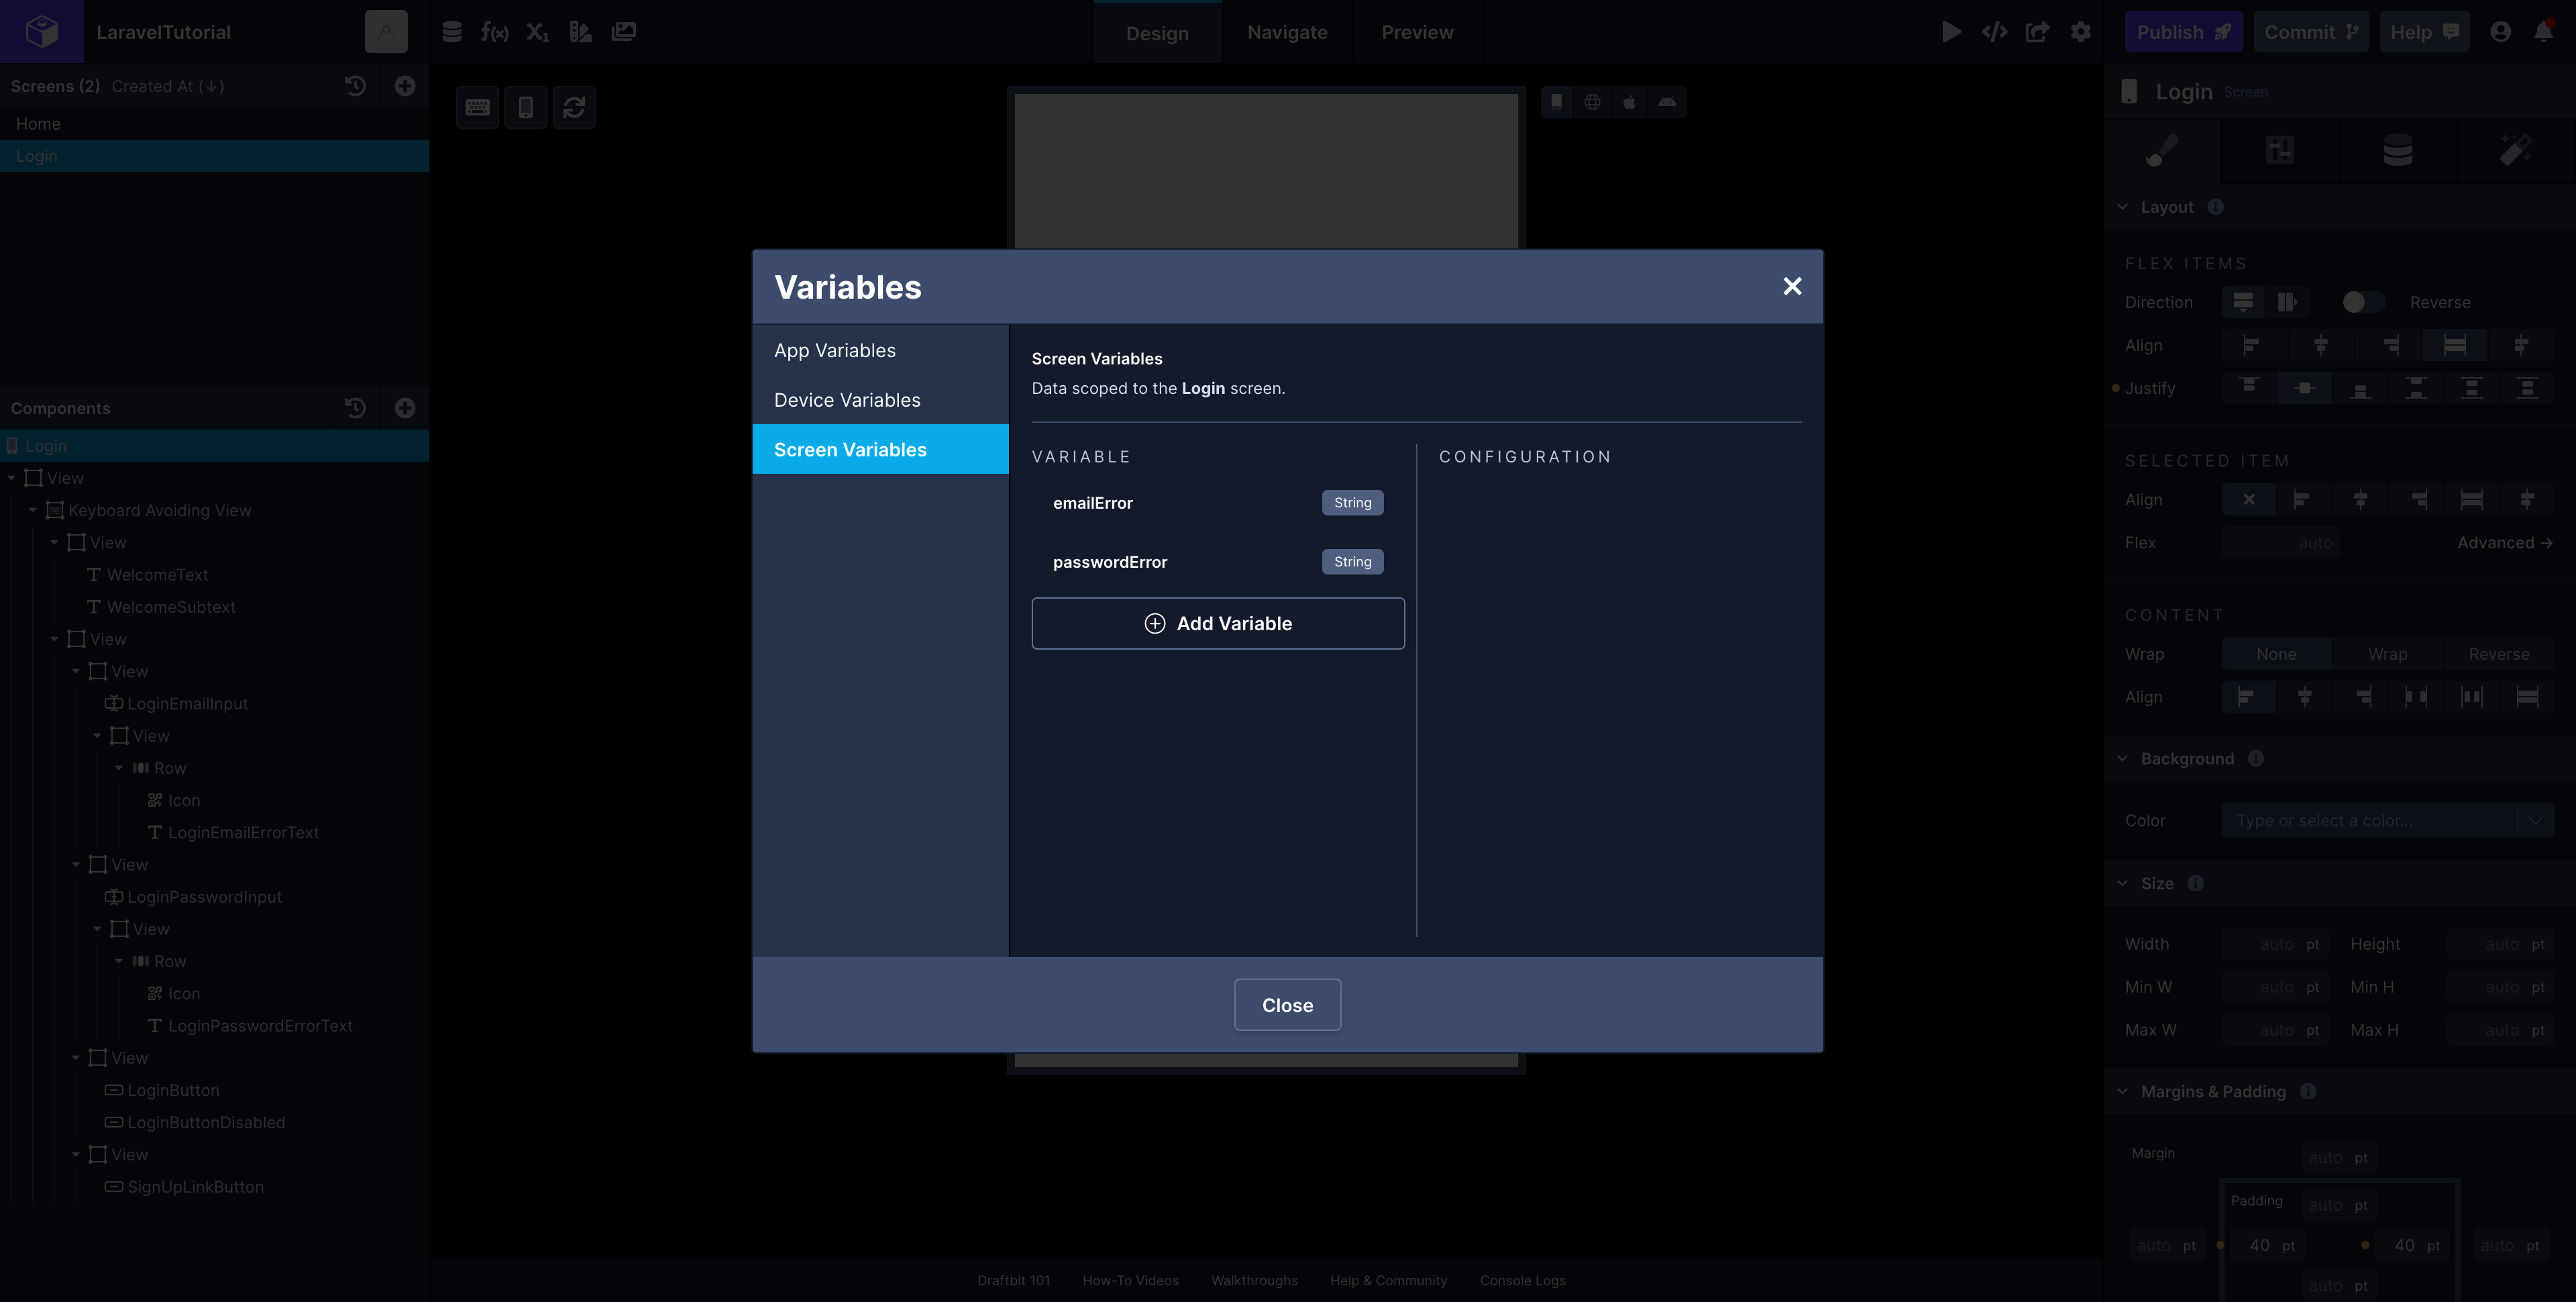Click the phone device icon above canvas

(x=526, y=107)
